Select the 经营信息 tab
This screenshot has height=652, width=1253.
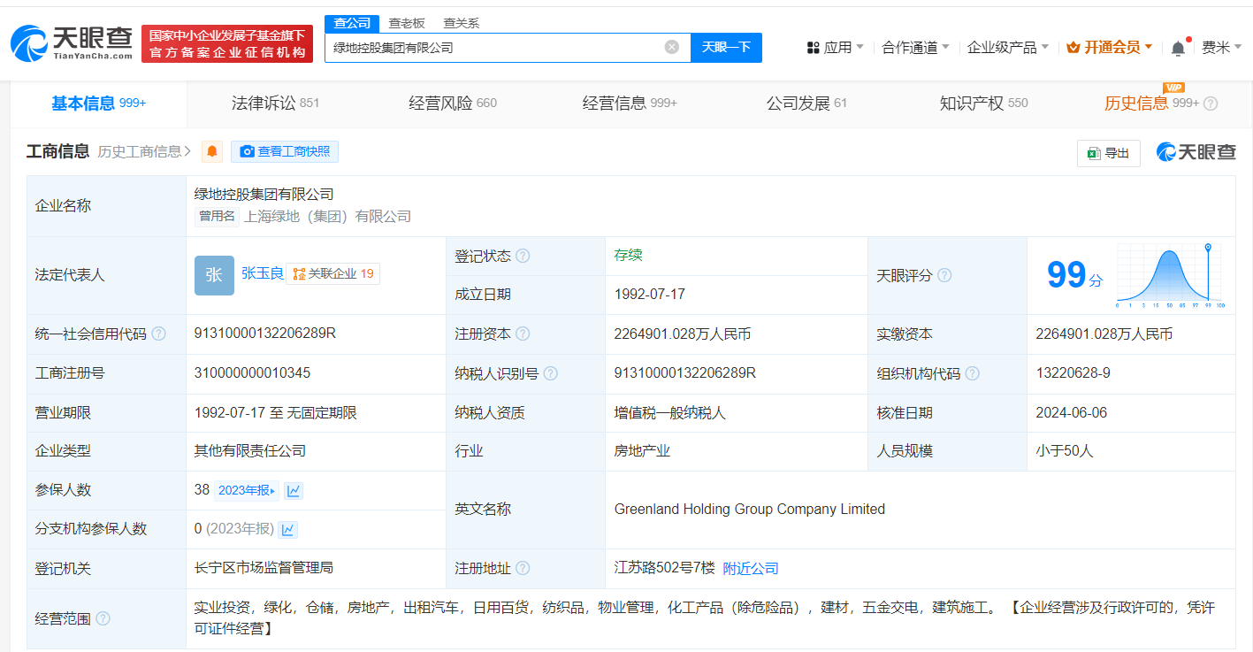630,104
